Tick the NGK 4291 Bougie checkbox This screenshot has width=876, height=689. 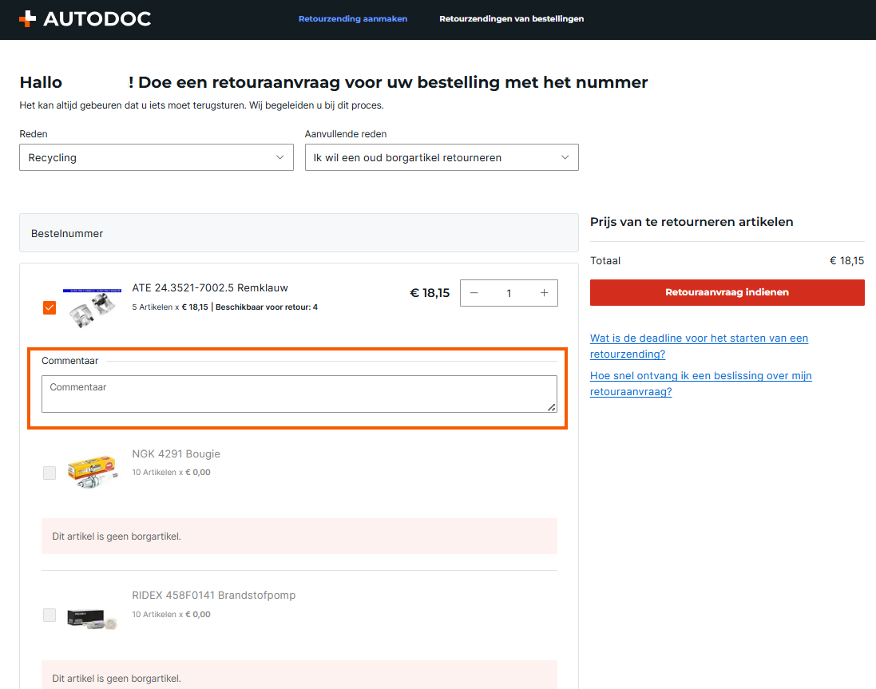point(50,473)
